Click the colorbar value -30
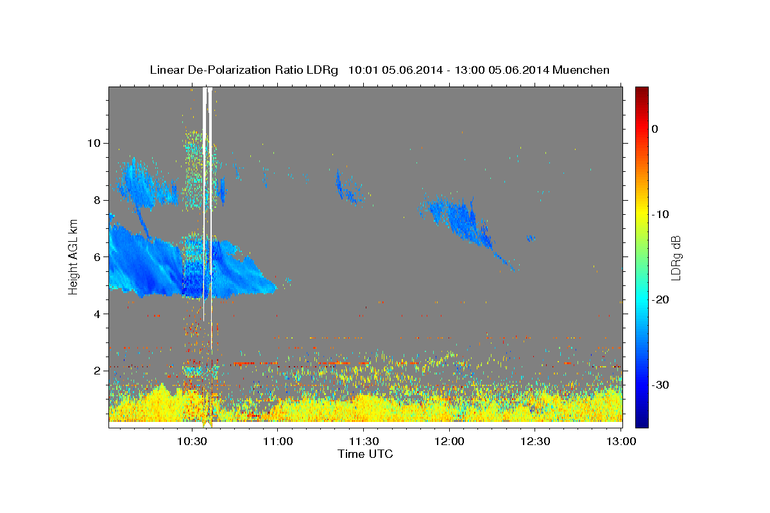 tap(661, 385)
